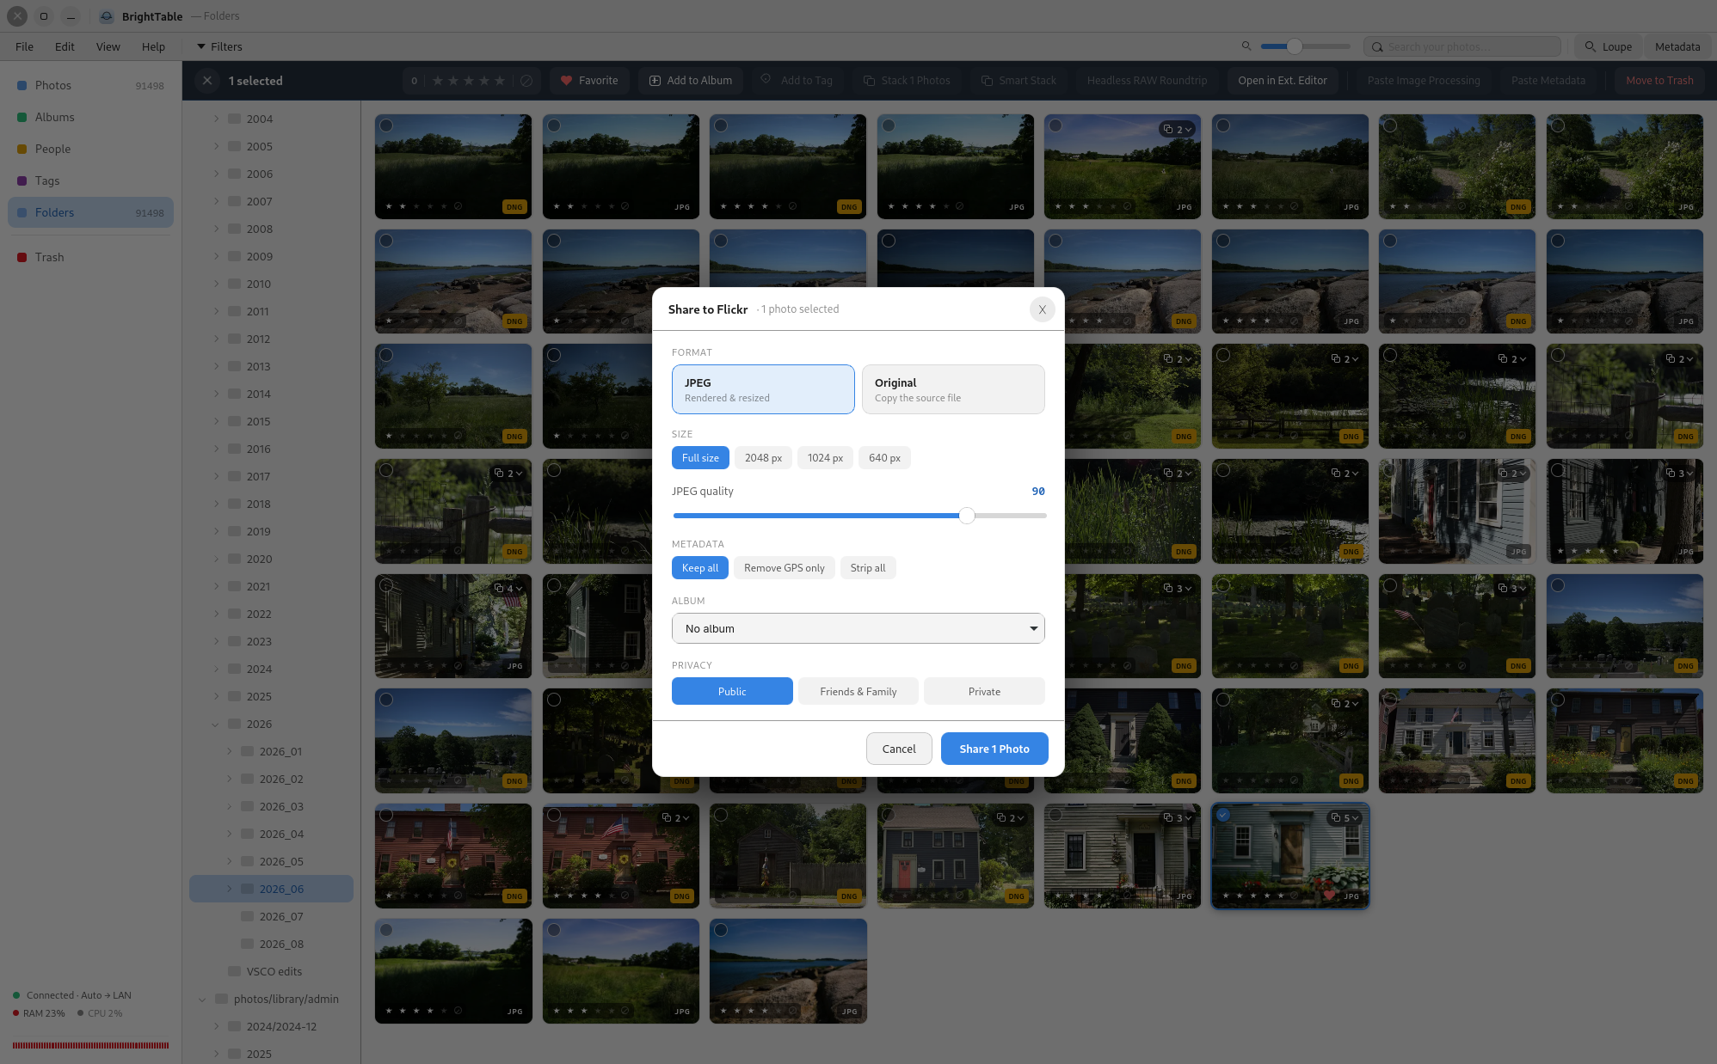Screen dimensions: 1717x1064
Task: Click the photos/library/admin folder icon
Action: point(221,999)
